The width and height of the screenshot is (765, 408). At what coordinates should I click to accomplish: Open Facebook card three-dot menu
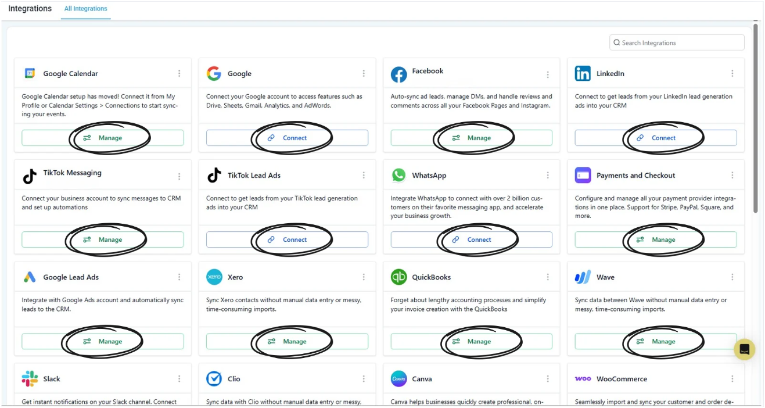[x=548, y=75]
